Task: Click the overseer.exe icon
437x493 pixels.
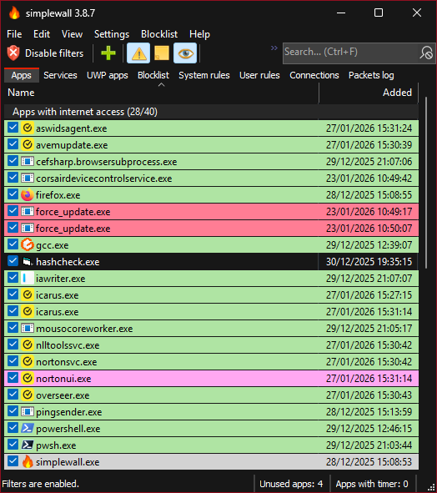Action: (28, 395)
